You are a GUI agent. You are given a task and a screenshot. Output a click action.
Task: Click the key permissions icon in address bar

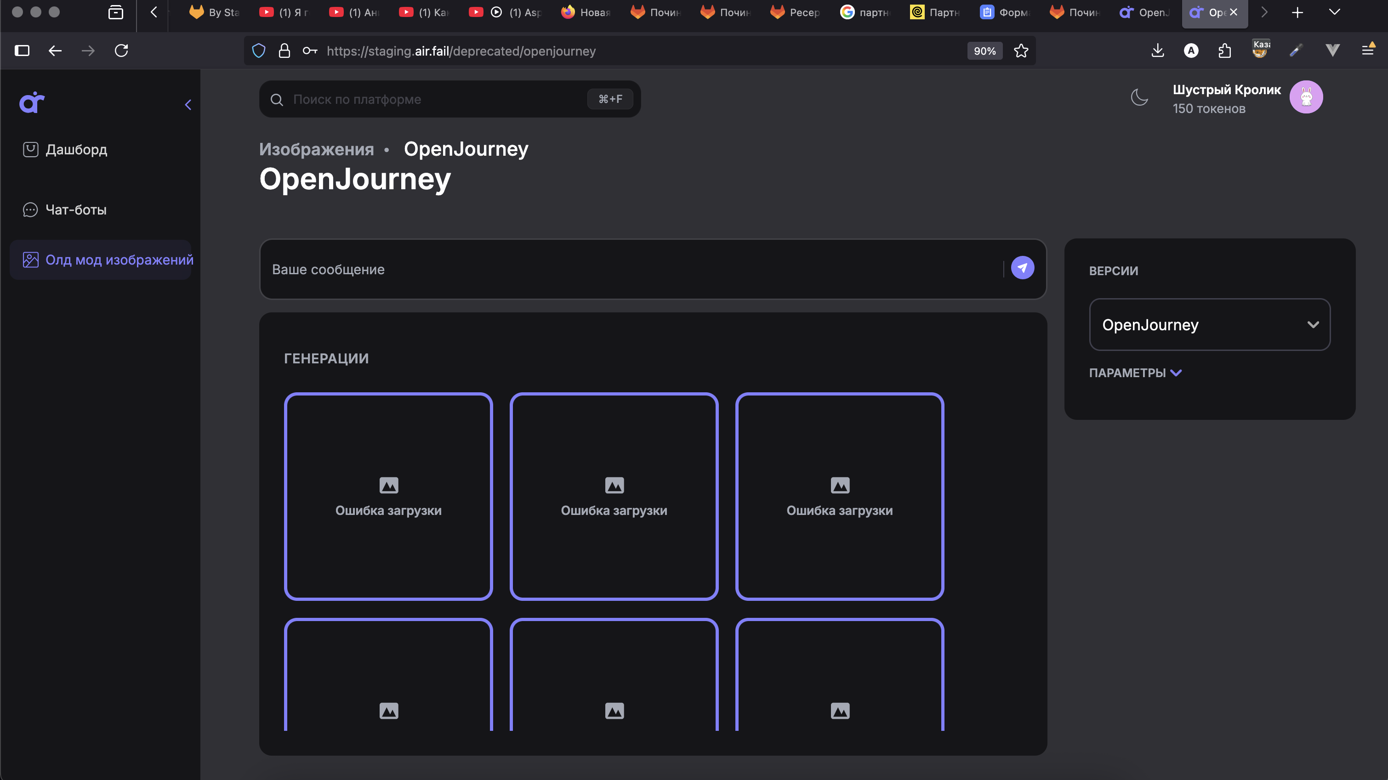(310, 51)
